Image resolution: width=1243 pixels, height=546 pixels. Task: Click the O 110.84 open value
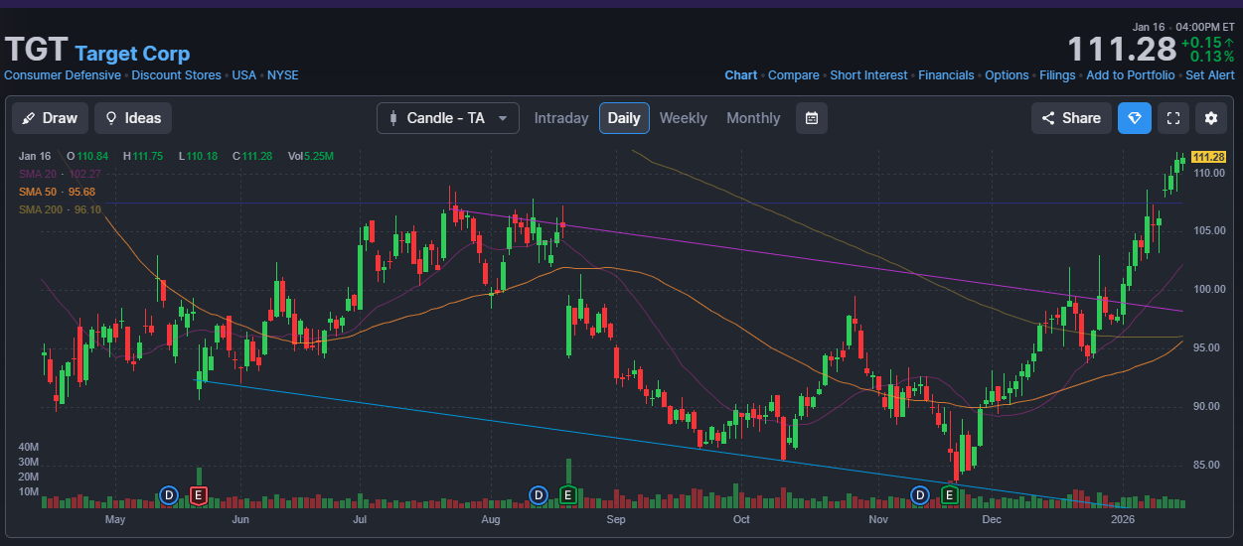[87, 156]
